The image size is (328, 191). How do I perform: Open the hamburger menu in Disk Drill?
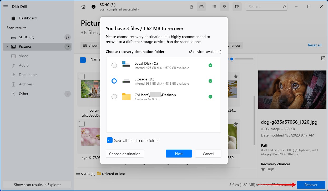pyautogui.click(x=5, y=6)
